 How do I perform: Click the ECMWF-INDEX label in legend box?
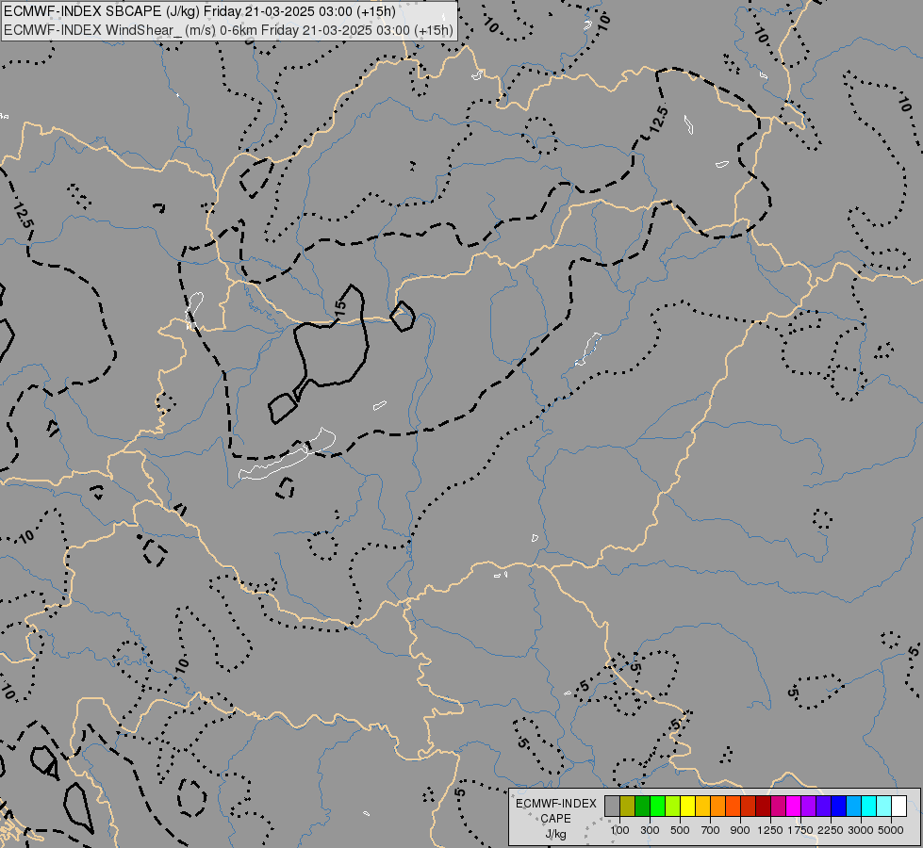point(555,804)
